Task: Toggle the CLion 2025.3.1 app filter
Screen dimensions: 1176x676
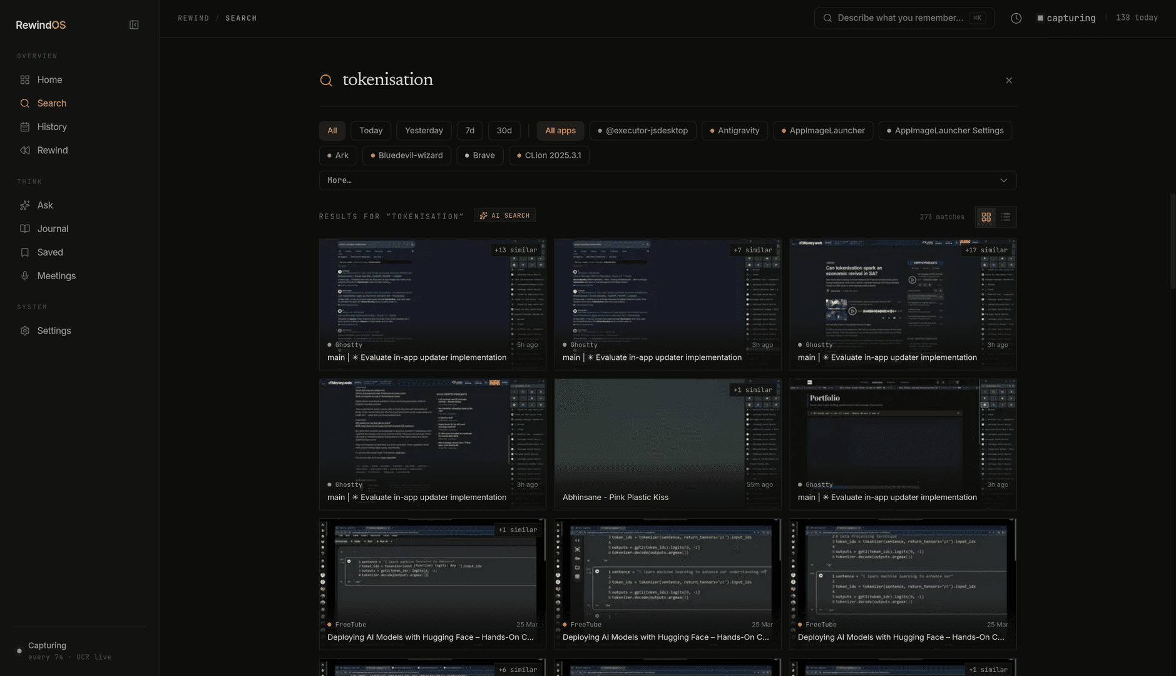Action: pyautogui.click(x=549, y=155)
